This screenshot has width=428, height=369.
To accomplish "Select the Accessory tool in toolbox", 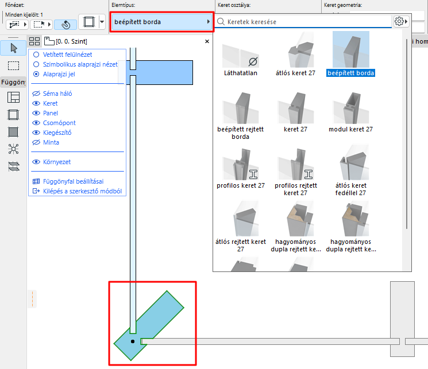I will (x=13, y=166).
